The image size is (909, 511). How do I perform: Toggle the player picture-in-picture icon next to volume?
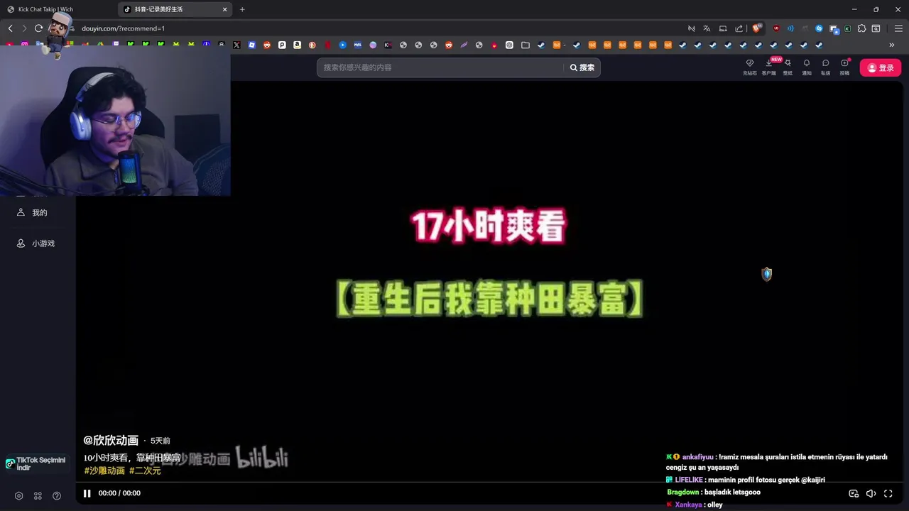click(854, 494)
